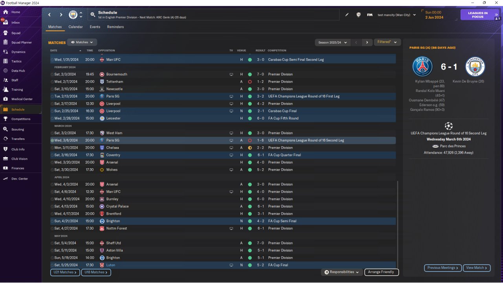
Task: Expand the Responsibilities dropdown
Action: pos(342,272)
